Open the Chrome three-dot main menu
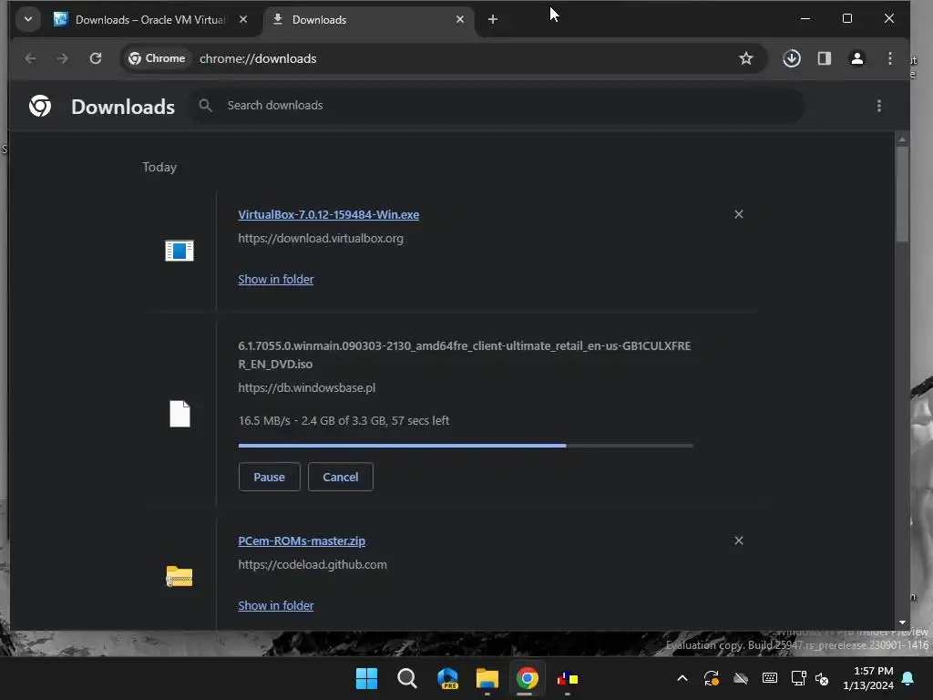 [889, 58]
